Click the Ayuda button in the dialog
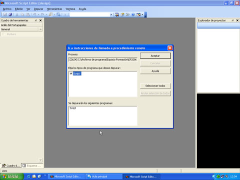This screenshot has width=240, height=180. [155, 71]
